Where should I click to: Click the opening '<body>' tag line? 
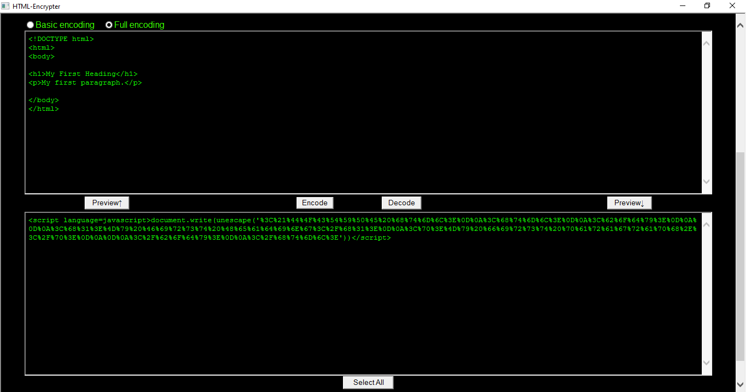tap(42, 57)
